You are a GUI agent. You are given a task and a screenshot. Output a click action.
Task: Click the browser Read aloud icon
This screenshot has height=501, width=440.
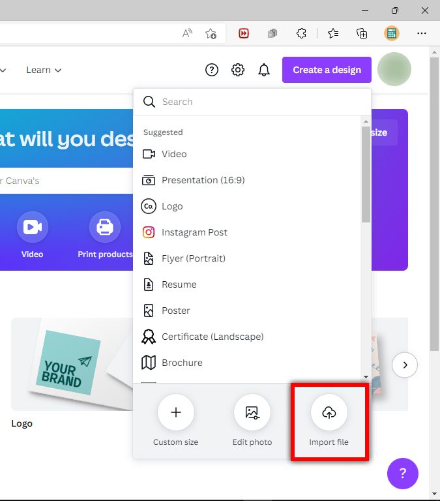pyautogui.click(x=187, y=33)
